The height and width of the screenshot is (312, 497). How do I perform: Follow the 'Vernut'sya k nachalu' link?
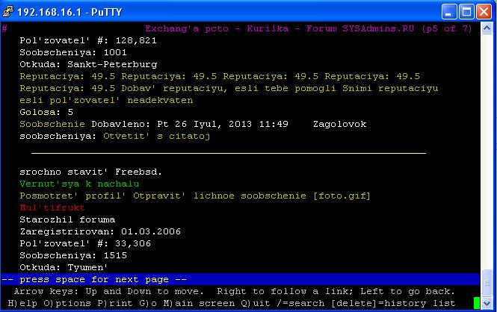[x=79, y=184]
